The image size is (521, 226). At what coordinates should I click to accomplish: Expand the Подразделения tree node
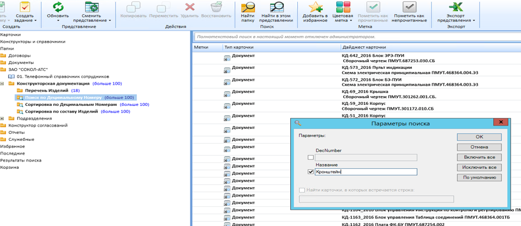tap(2, 118)
